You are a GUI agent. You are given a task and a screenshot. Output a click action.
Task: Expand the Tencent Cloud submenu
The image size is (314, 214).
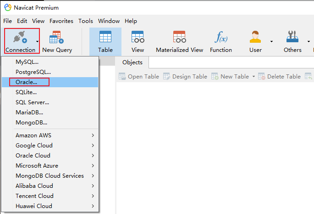(50, 196)
